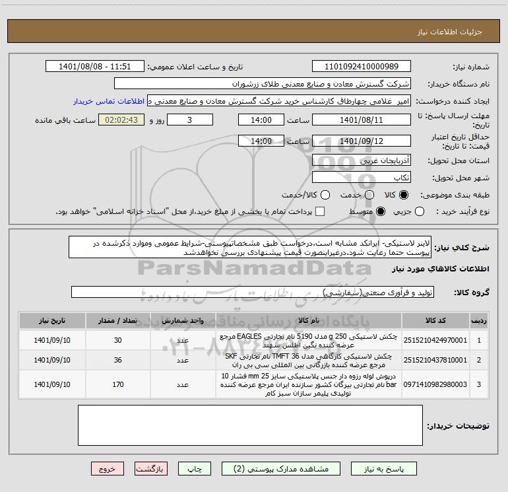Click the request creator field امیر غلامی
The width and height of the screenshot is (508, 492).
click(x=279, y=101)
